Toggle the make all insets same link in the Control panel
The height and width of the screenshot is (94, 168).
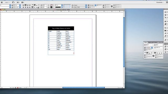pyautogui.click(x=112, y=6)
